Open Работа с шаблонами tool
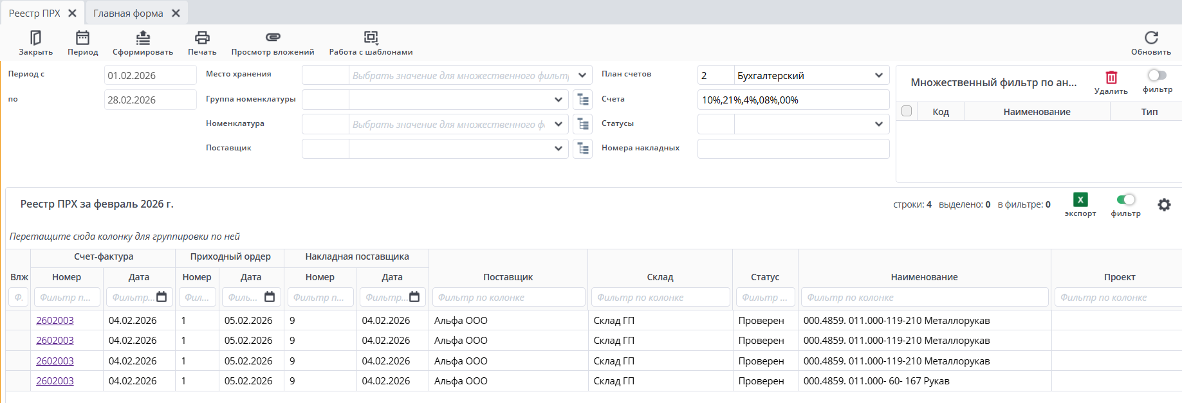This screenshot has width=1182, height=403. tap(371, 38)
